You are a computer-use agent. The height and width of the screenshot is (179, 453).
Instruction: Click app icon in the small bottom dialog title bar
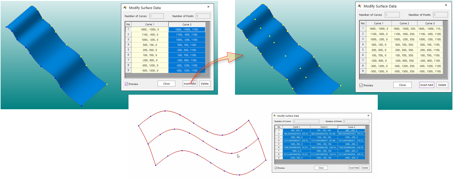tap(275, 116)
